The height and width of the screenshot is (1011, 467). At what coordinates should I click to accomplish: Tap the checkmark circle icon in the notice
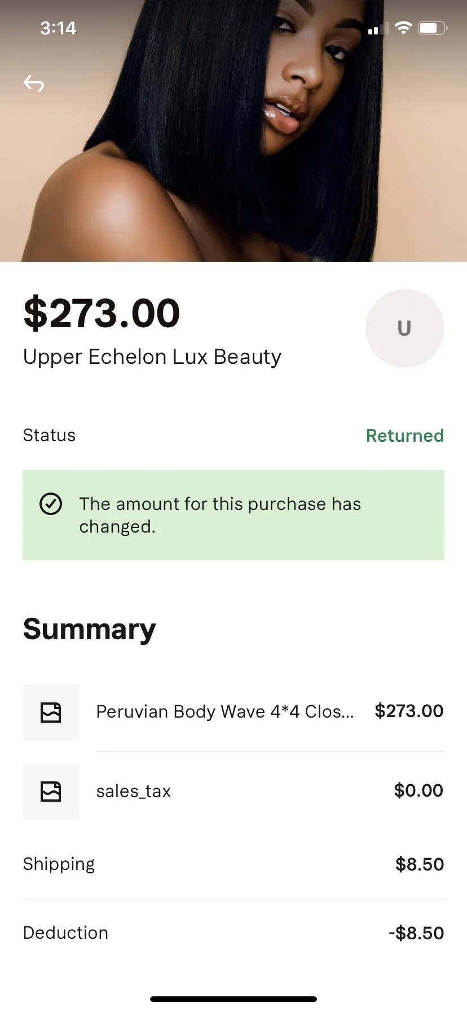[x=51, y=504]
